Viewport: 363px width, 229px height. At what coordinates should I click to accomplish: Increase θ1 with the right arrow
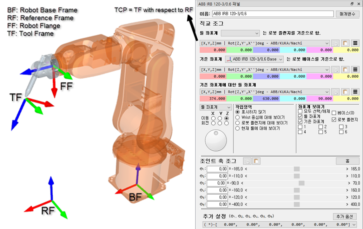[x=347, y=169]
